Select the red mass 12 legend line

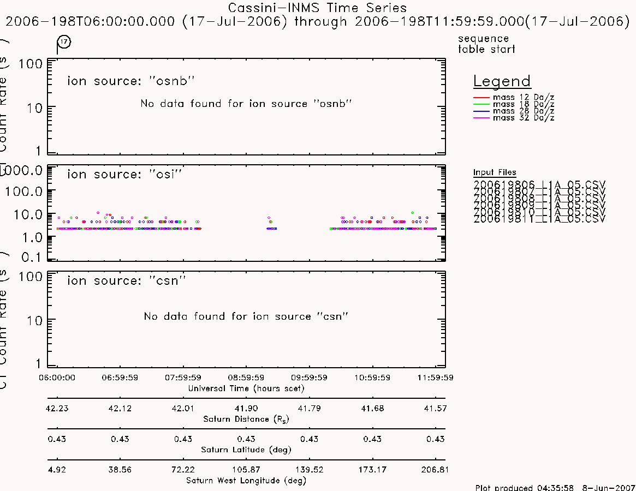pyautogui.click(x=482, y=98)
